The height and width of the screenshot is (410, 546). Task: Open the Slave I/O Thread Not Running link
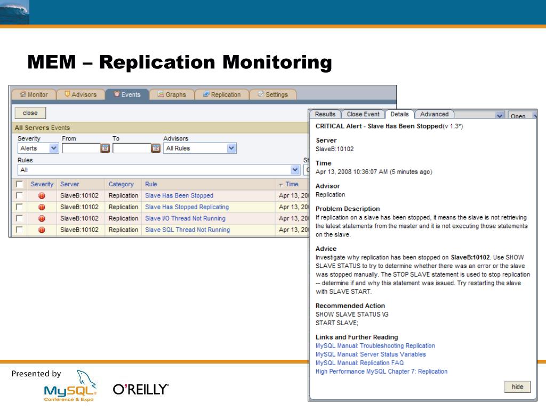185,218
